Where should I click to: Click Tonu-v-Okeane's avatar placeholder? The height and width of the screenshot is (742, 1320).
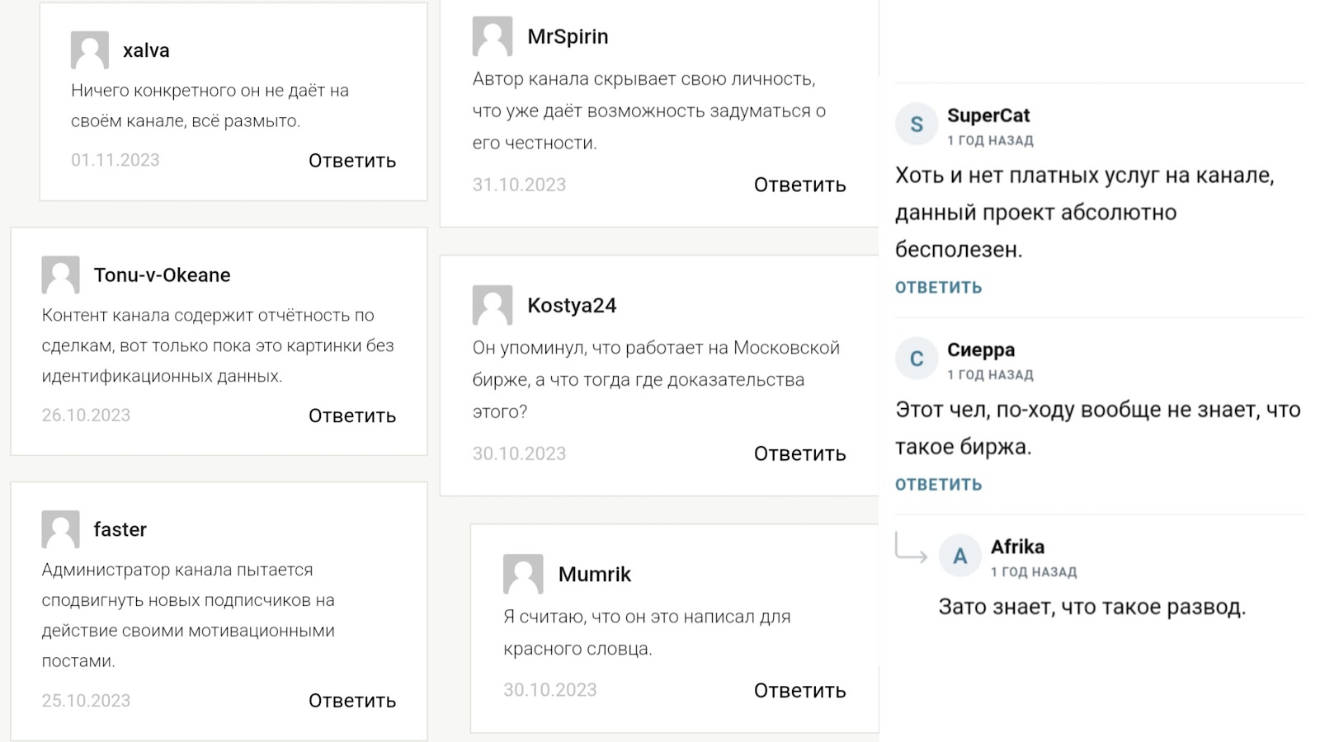(60, 275)
